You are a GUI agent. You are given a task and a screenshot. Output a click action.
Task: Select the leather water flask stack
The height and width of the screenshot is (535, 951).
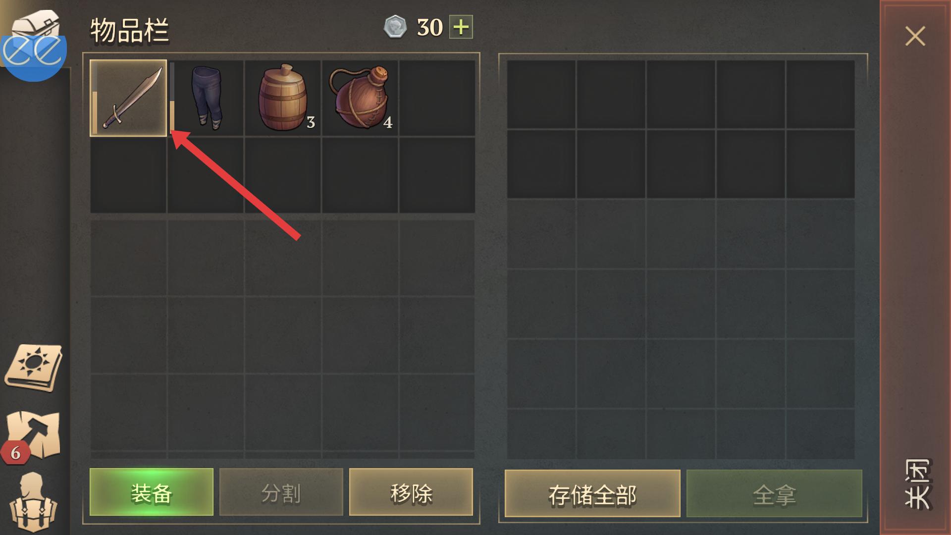click(x=360, y=98)
